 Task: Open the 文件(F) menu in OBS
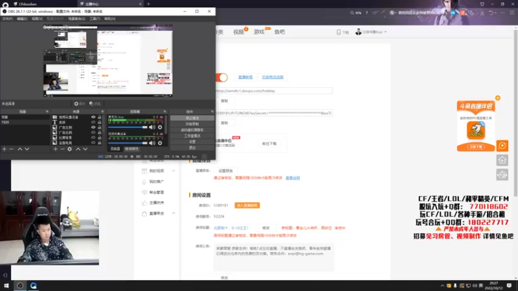pyautogui.click(x=7, y=19)
